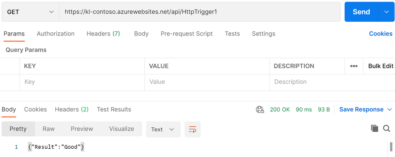Open the Cookies link
Viewport: 395px width, 157px height.
381,34
